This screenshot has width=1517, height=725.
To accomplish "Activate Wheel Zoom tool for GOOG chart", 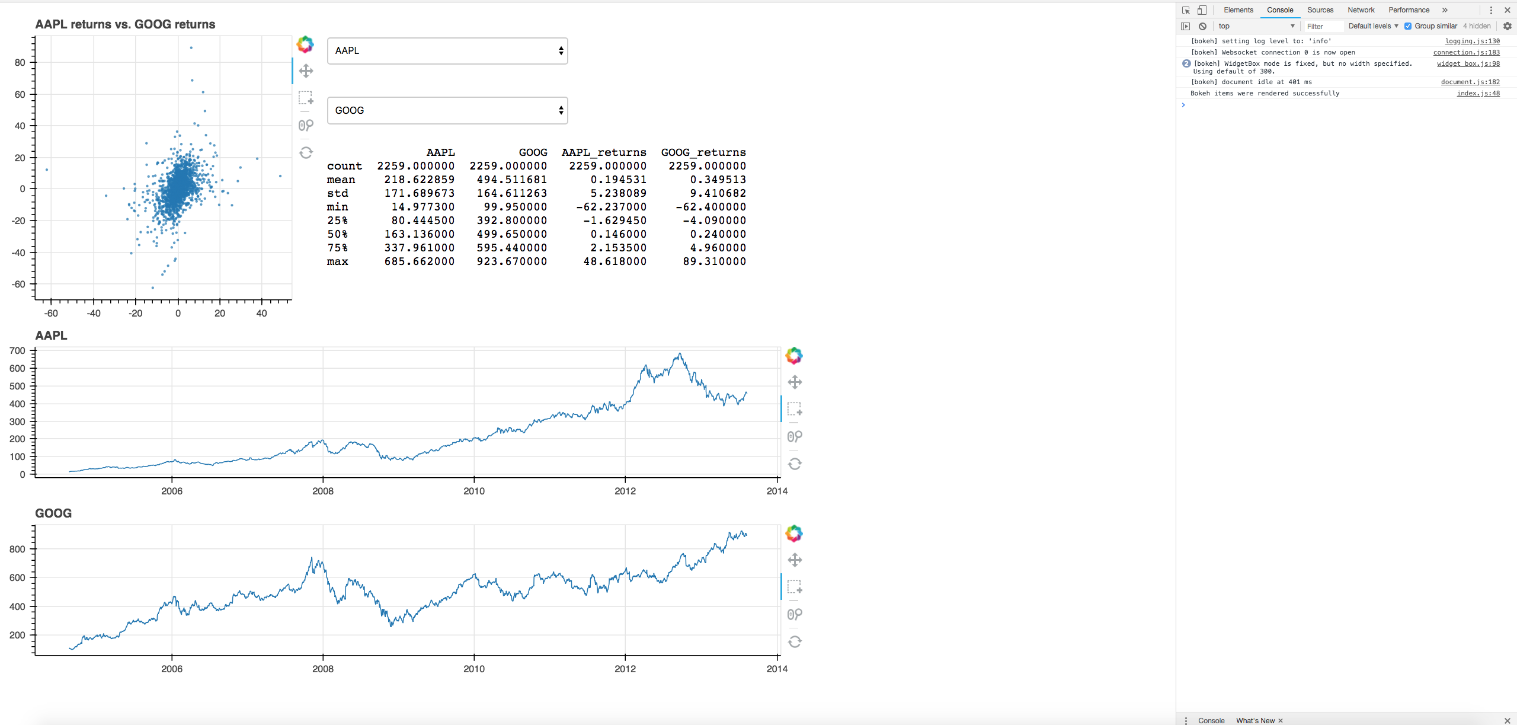I will 795,614.
